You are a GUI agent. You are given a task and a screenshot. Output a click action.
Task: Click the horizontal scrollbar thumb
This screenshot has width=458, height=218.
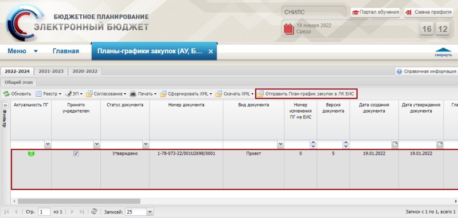pyautogui.click(x=79, y=201)
